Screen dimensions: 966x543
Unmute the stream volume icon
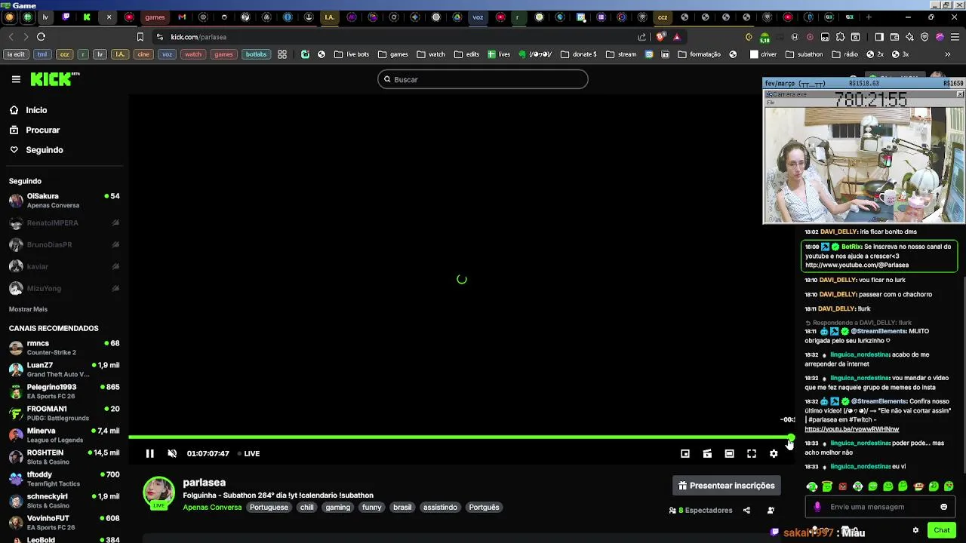(172, 453)
